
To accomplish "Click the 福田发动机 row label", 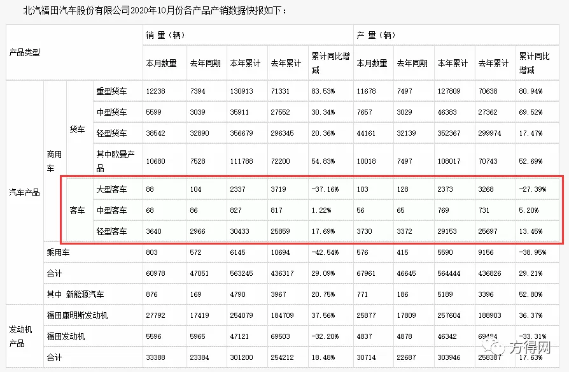I will (66, 336).
